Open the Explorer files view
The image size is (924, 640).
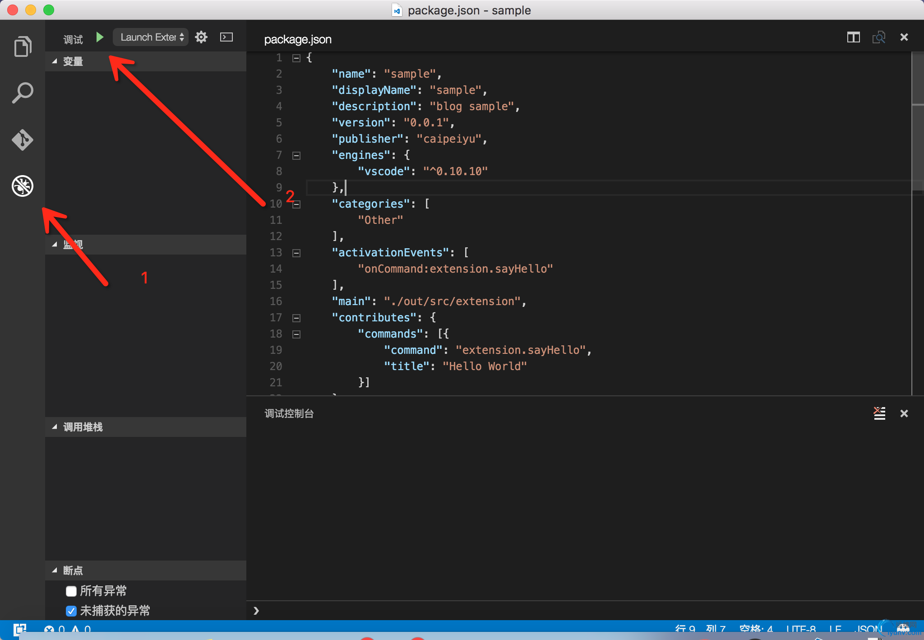tap(23, 46)
